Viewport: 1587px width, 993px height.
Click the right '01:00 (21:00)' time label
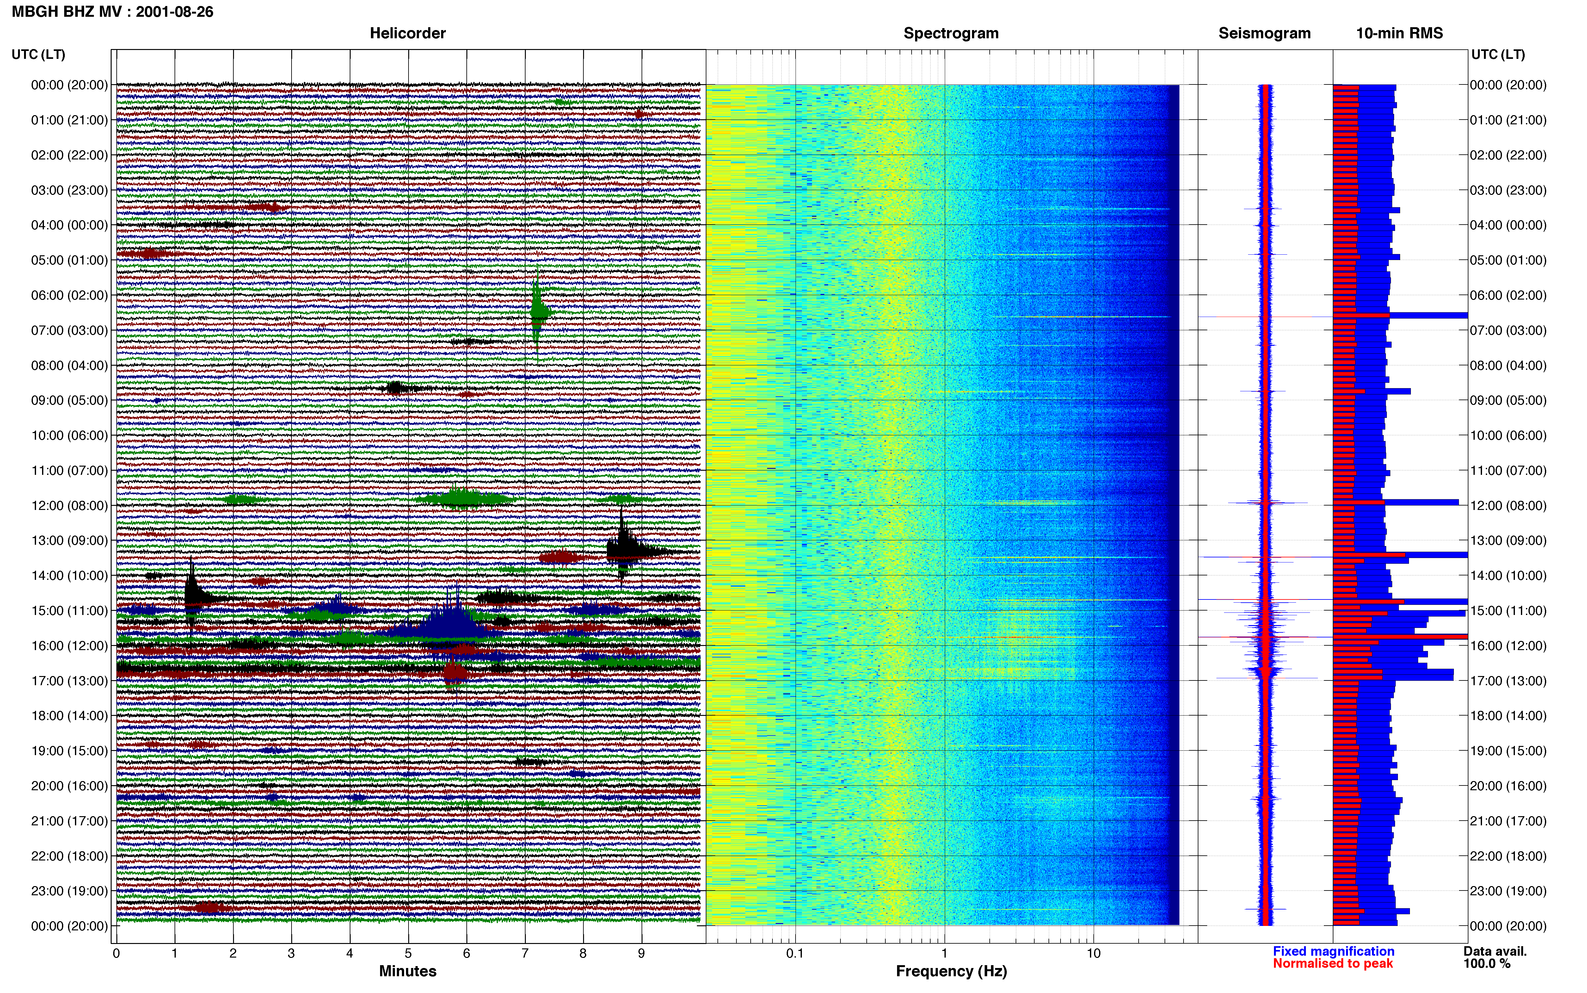pos(1508,120)
